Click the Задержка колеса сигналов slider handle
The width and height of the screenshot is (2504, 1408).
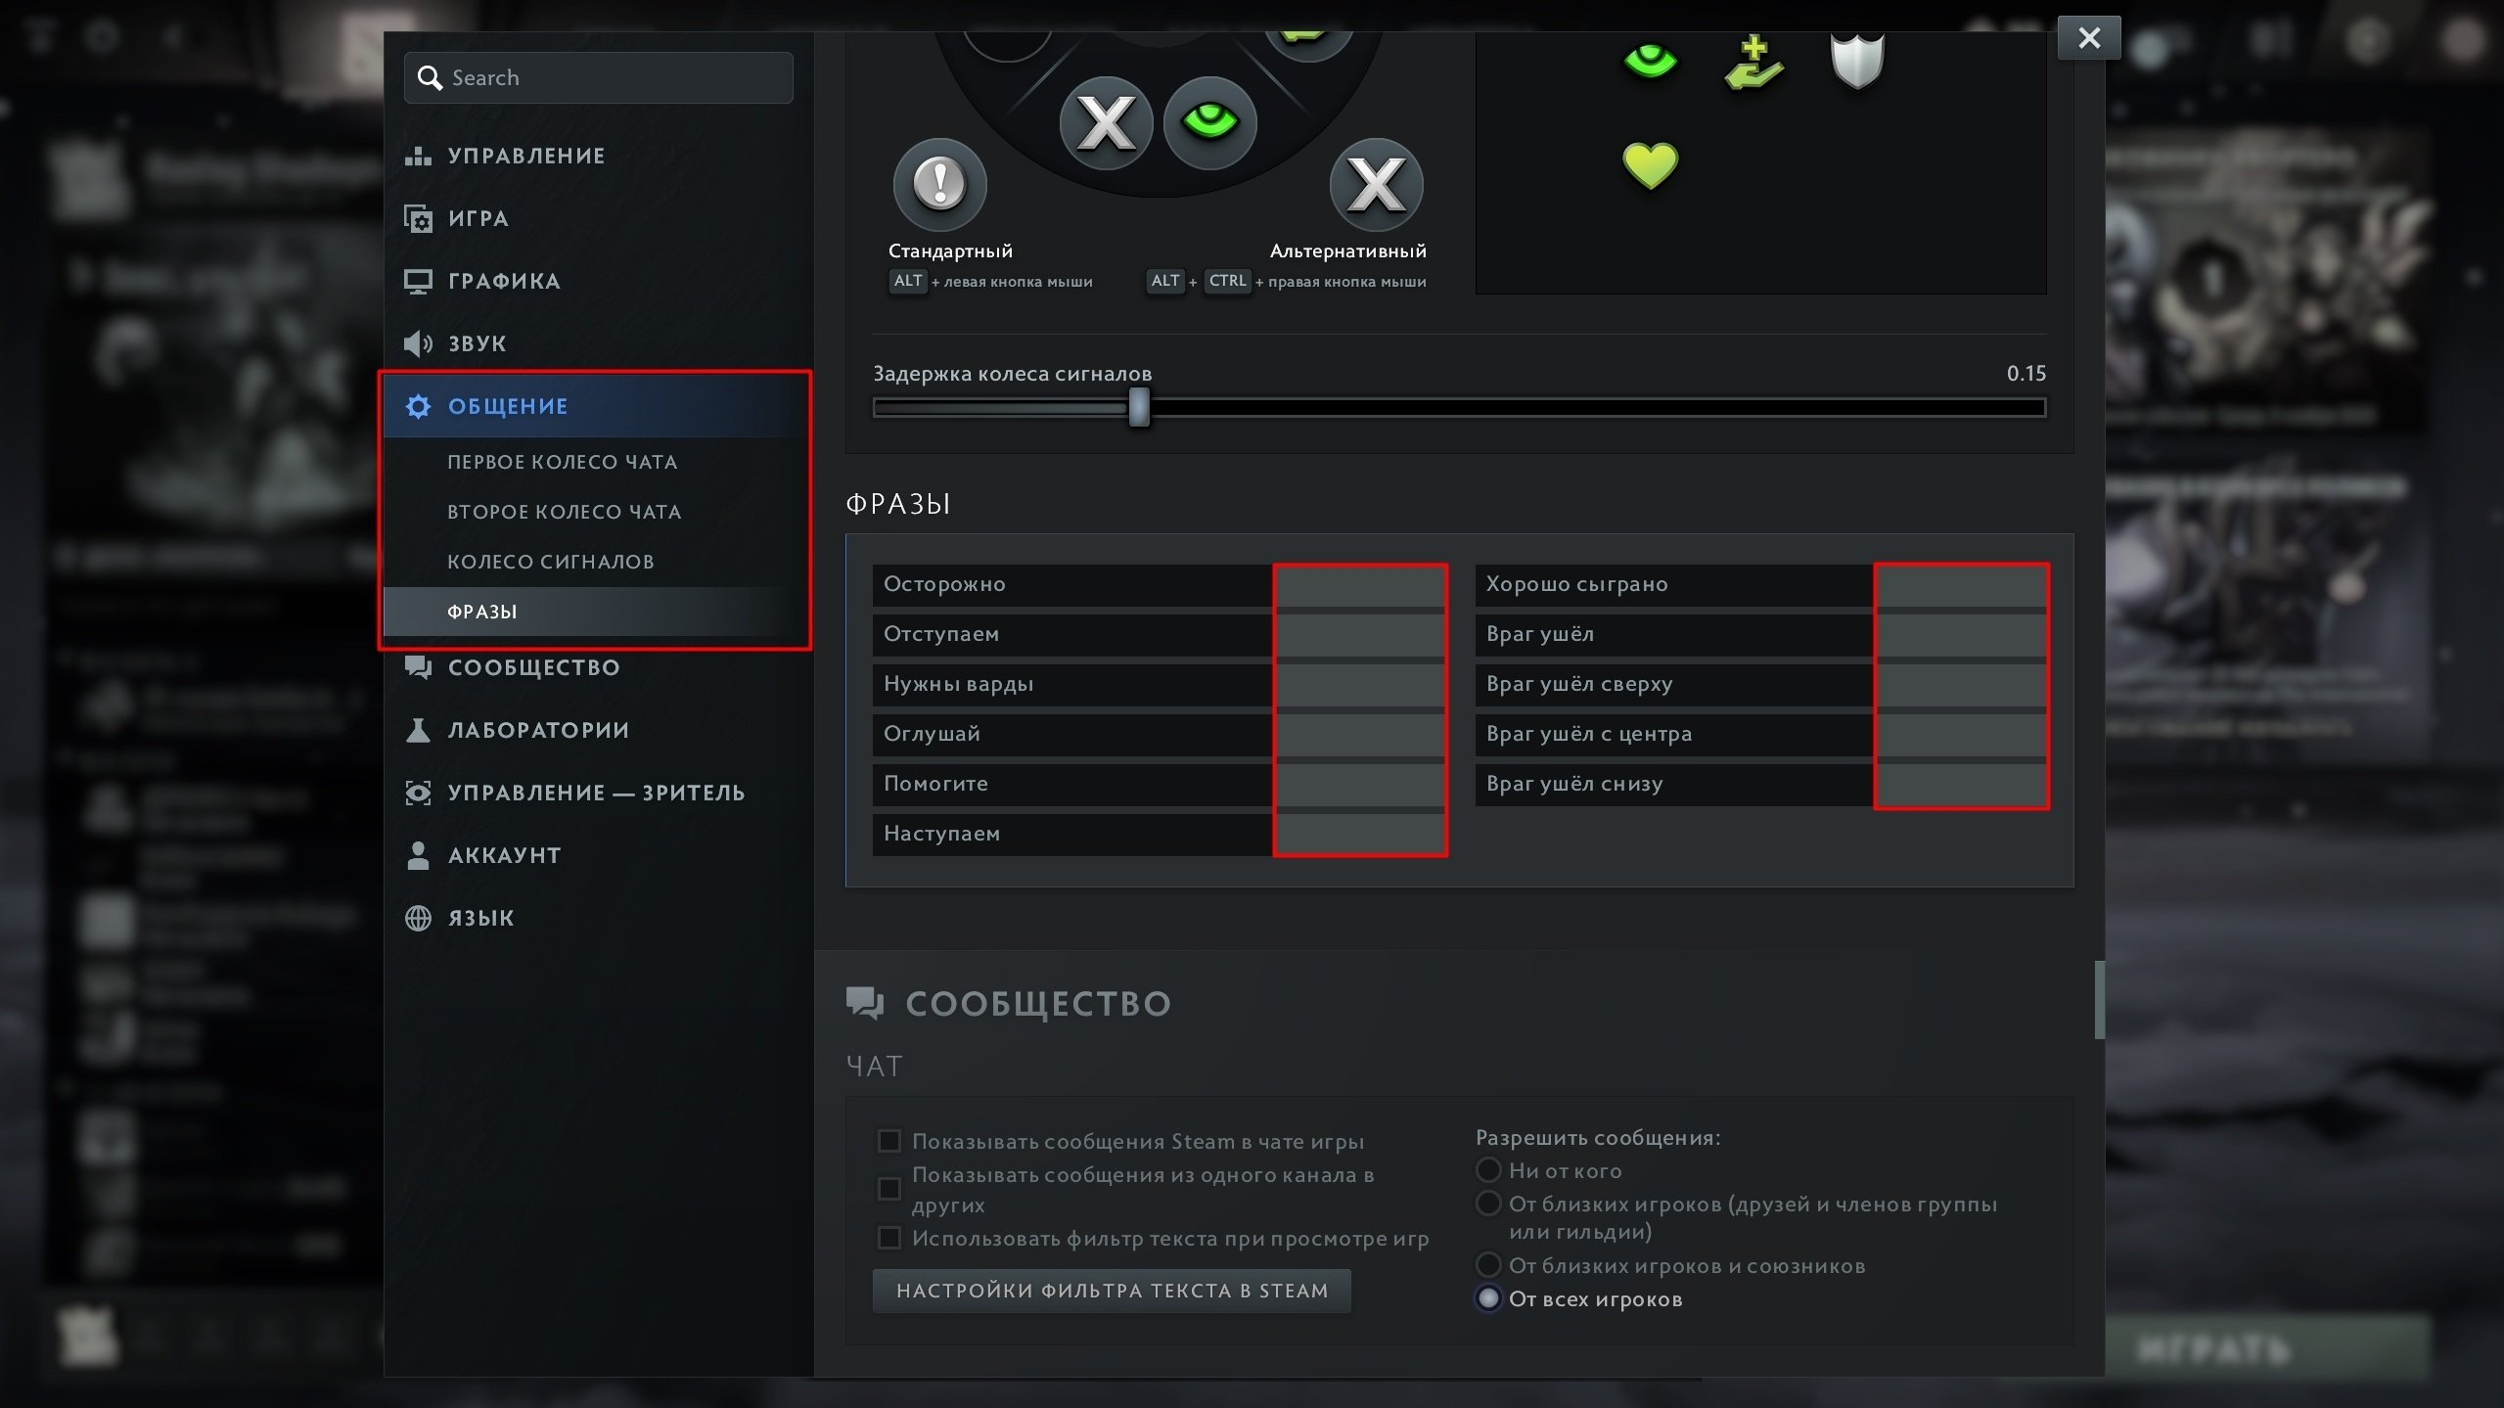[1138, 408]
